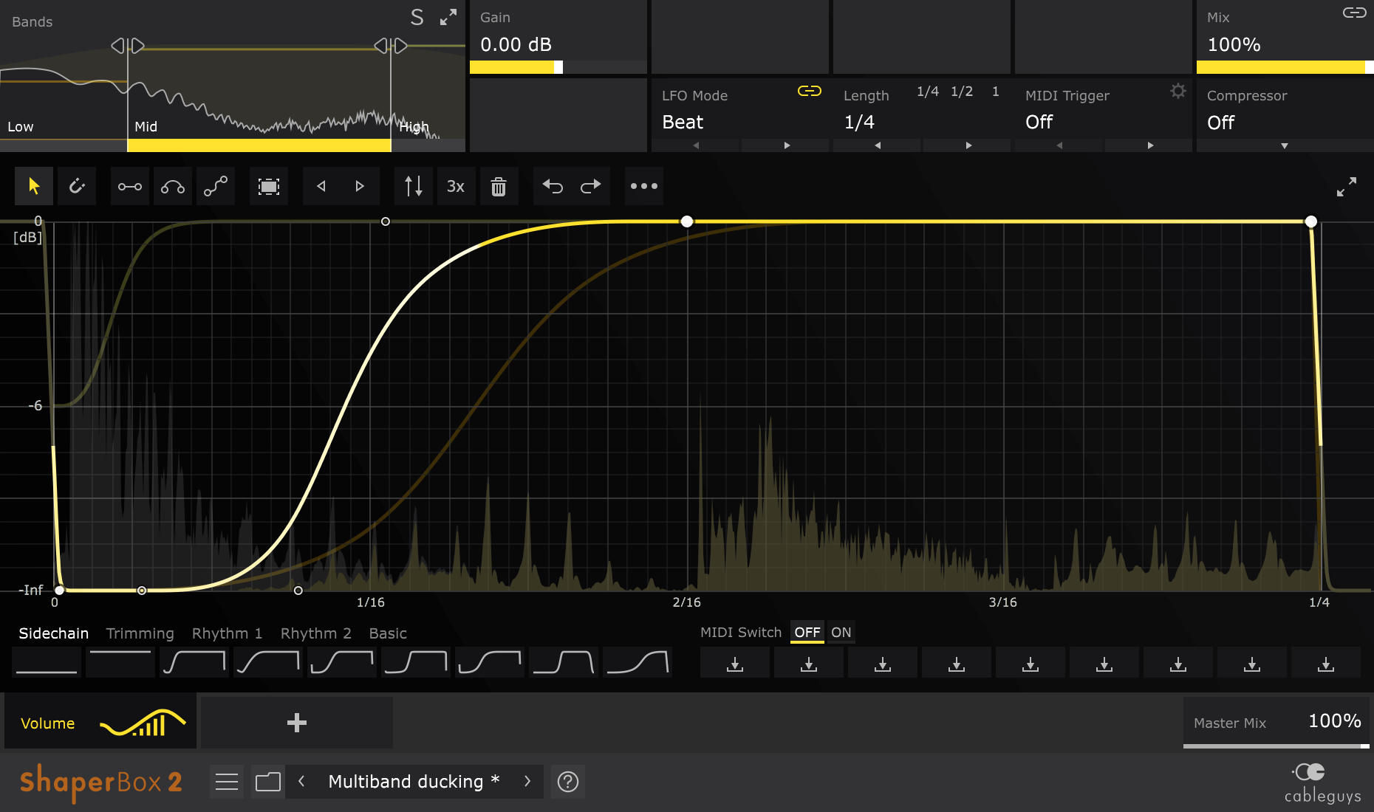Image resolution: width=1374 pixels, height=812 pixels.
Task: Delete the curve using the trash icon
Action: (499, 186)
